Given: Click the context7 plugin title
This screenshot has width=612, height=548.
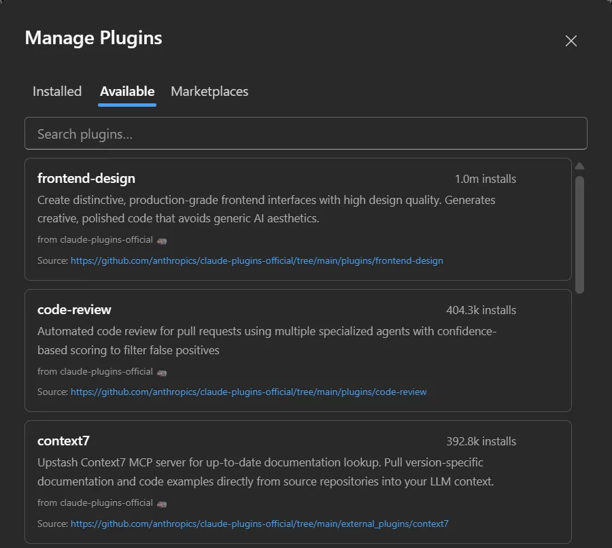Looking at the screenshot, I should pos(63,441).
